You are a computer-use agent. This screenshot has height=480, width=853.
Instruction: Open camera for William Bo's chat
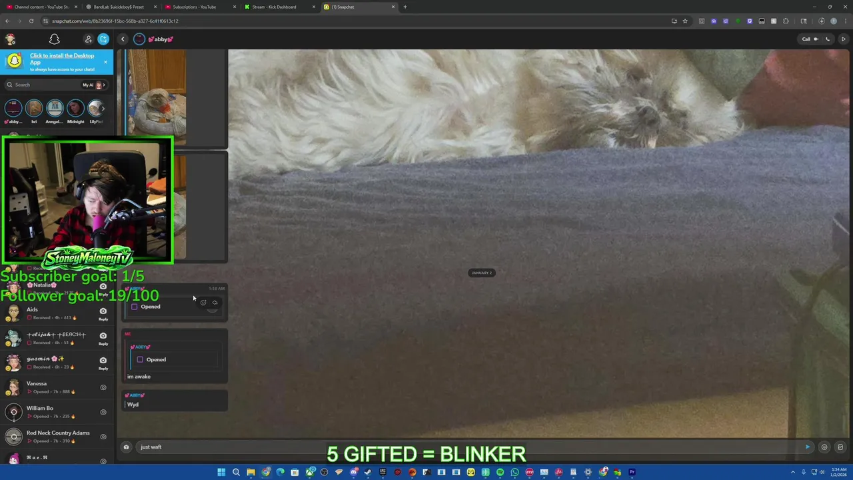(103, 412)
